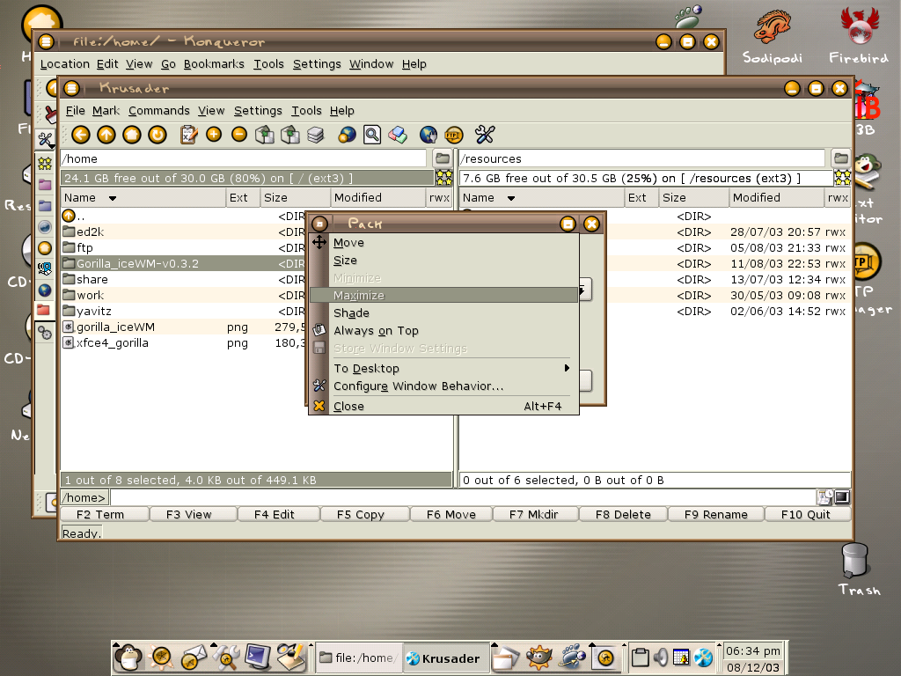This screenshot has width=901, height=676.
Task: Select the xfce4_gorilla png file
Action: [183, 342]
